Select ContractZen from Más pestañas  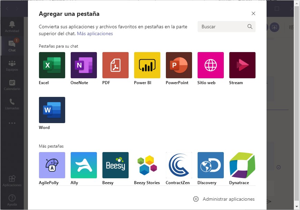[179, 165]
